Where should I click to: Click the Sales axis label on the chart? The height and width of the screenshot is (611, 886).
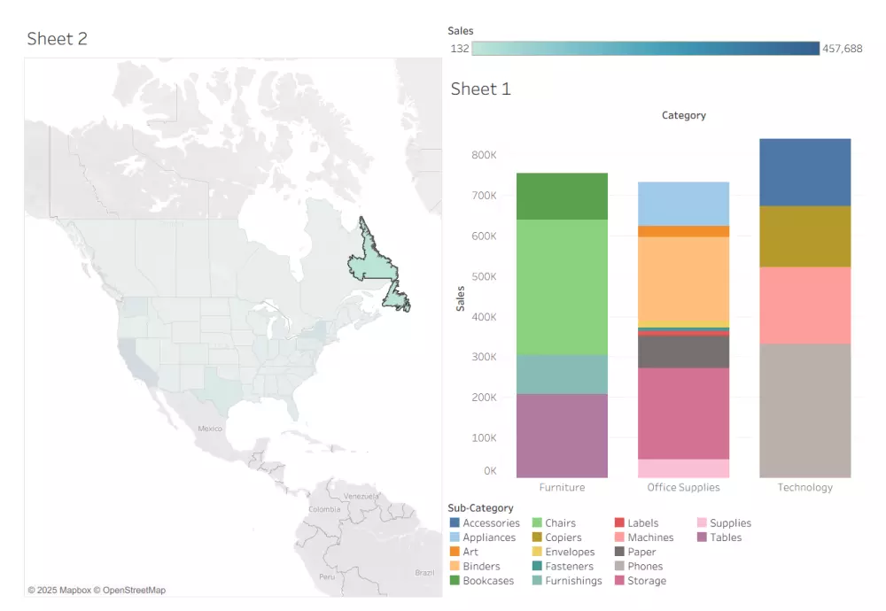(460, 297)
